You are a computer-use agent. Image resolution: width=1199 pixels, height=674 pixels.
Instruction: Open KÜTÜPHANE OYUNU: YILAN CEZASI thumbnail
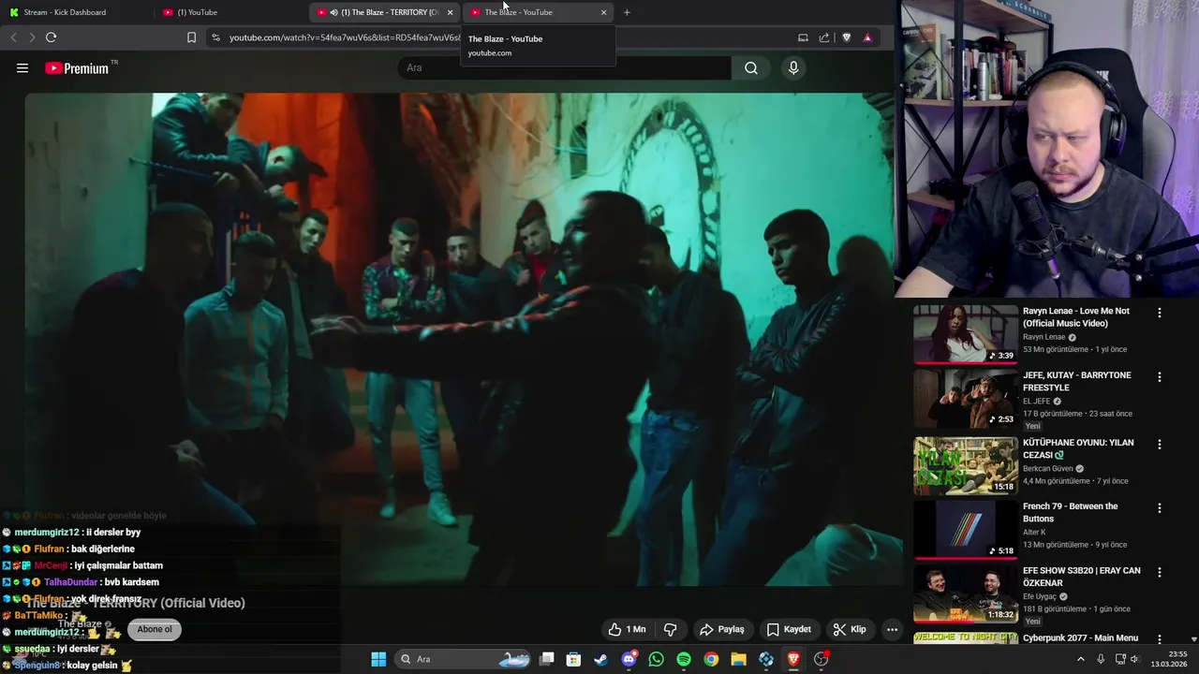coord(966,465)
